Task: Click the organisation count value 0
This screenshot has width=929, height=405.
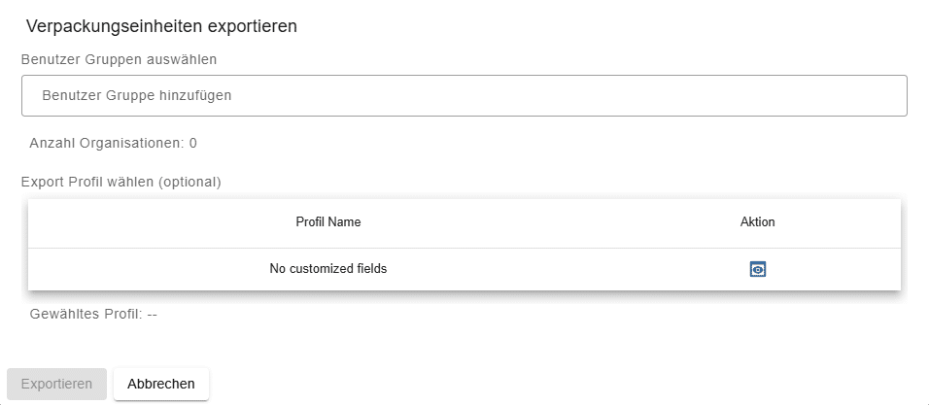Action: [x=193, y=143]
